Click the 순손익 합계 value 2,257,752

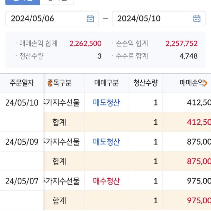pos(181,44)
